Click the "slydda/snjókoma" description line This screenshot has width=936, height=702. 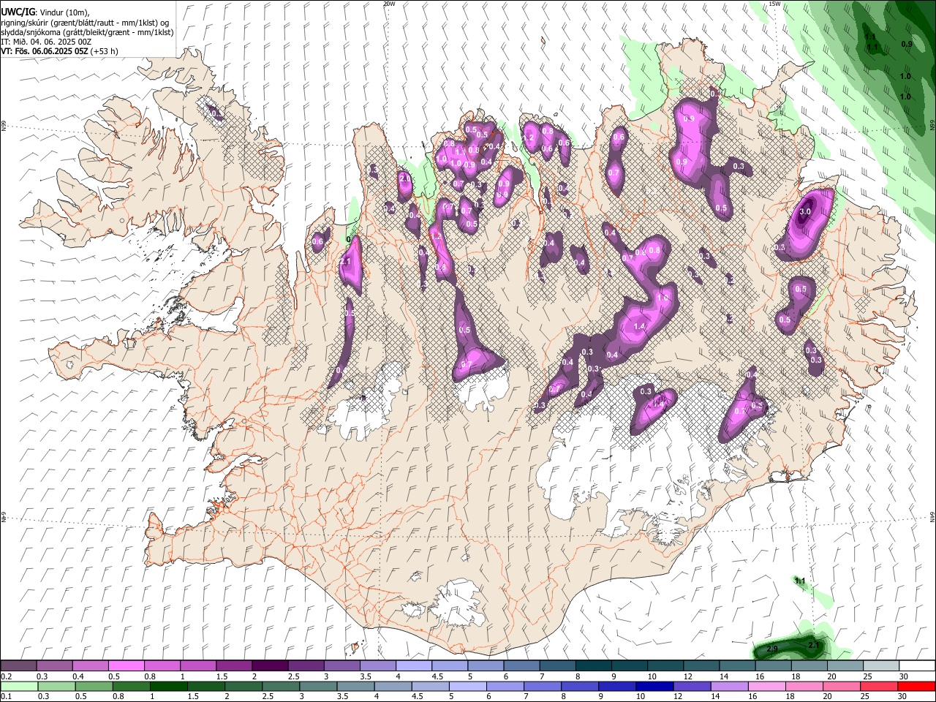tap(87, 32)
